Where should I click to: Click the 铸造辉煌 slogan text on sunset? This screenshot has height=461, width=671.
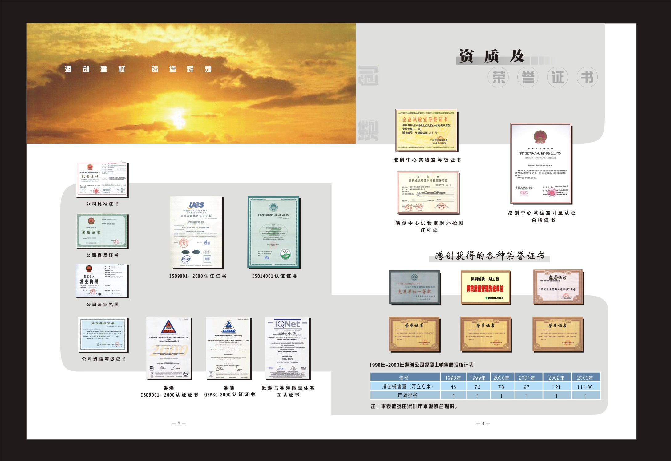pos(182,69)
